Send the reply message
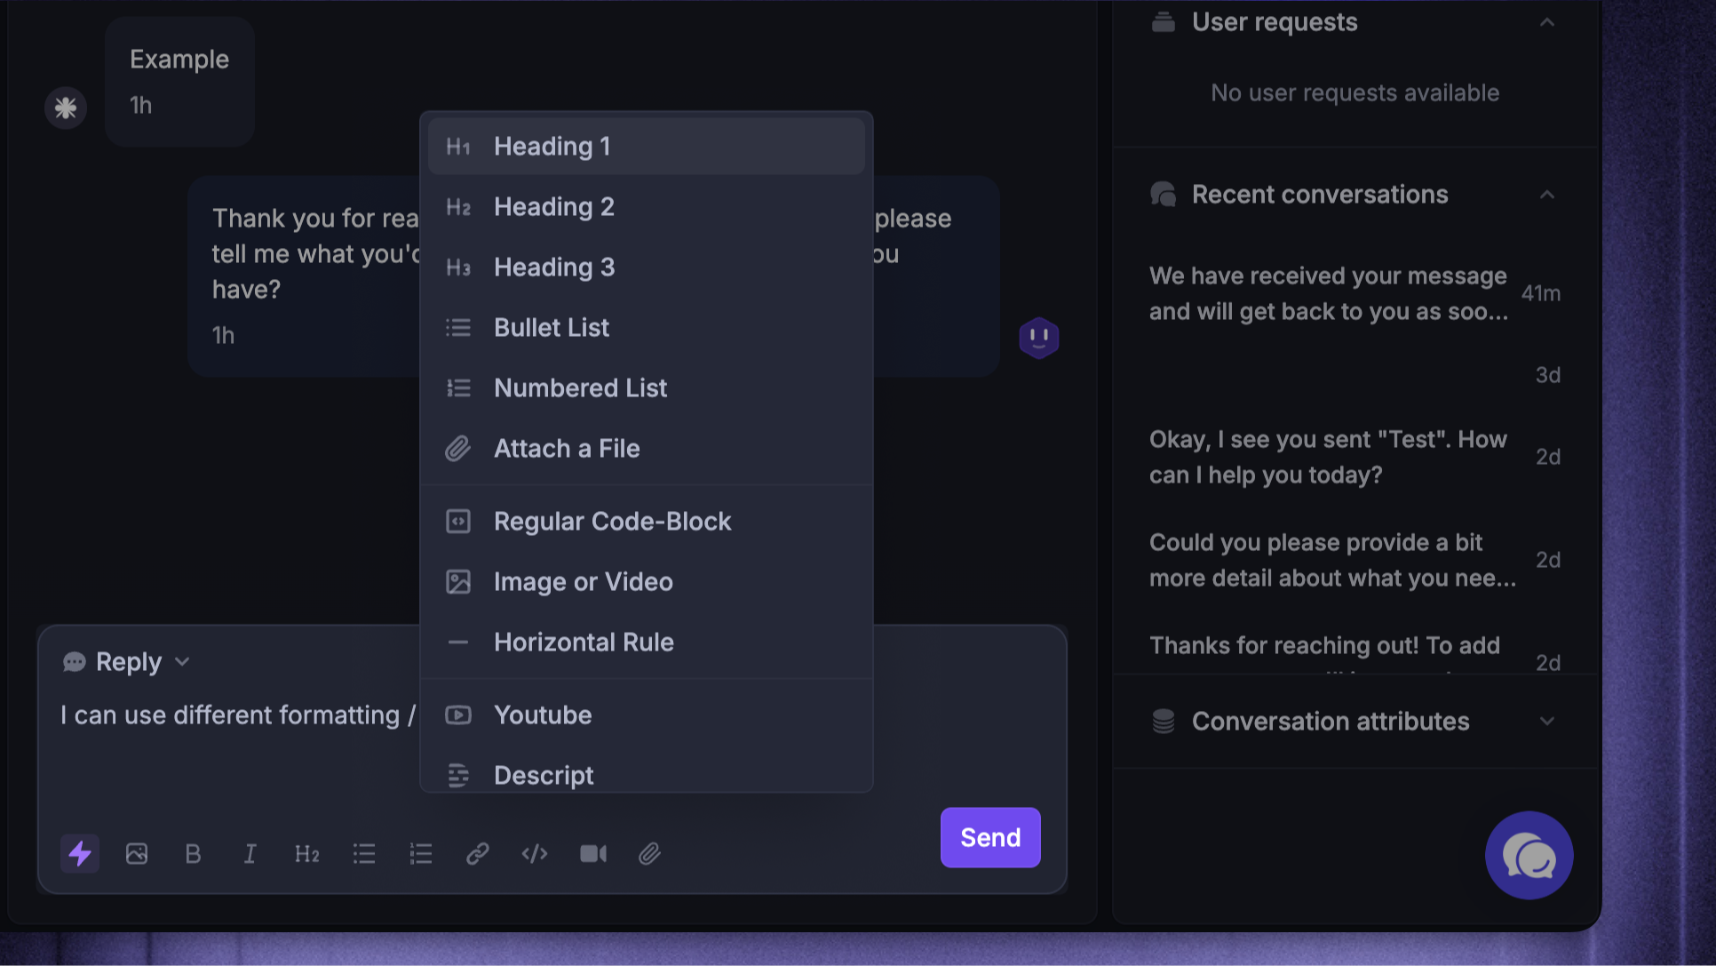Screen dimensions: 1716x966 pos(990,837)
